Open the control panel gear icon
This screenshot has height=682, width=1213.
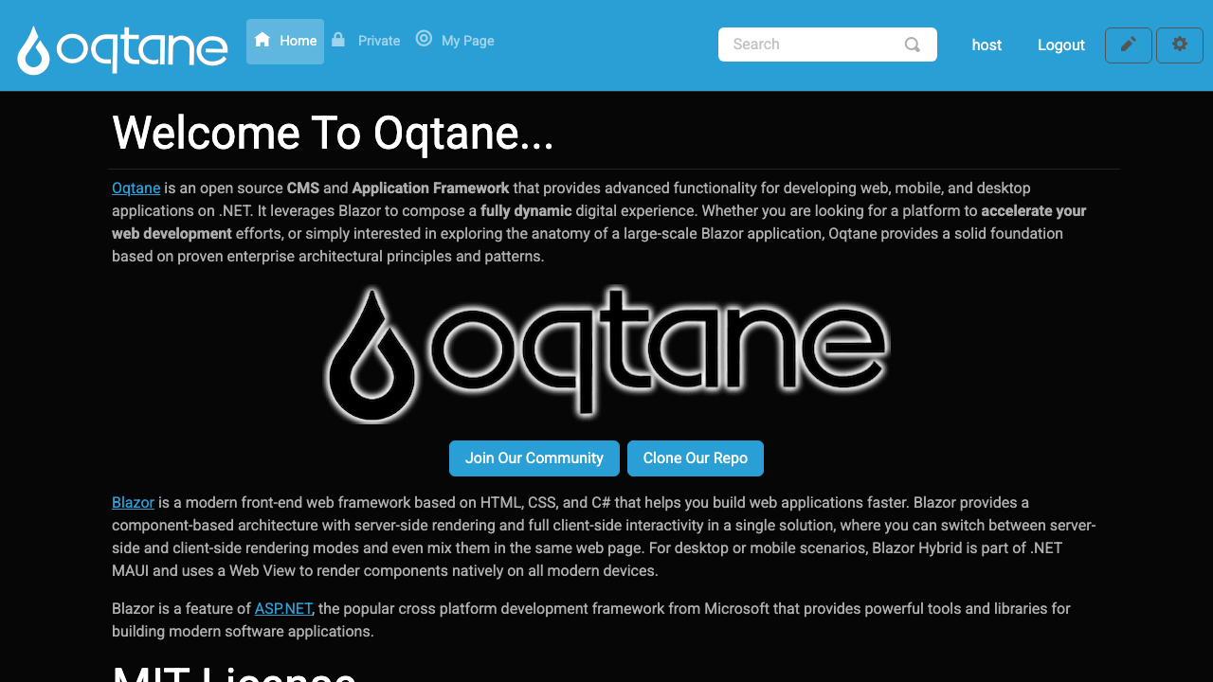1180,45
